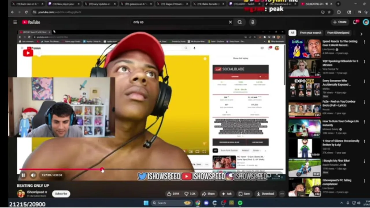Pause the video with the pause button
The image size is (370, 208).
click(x=23, y=175)
